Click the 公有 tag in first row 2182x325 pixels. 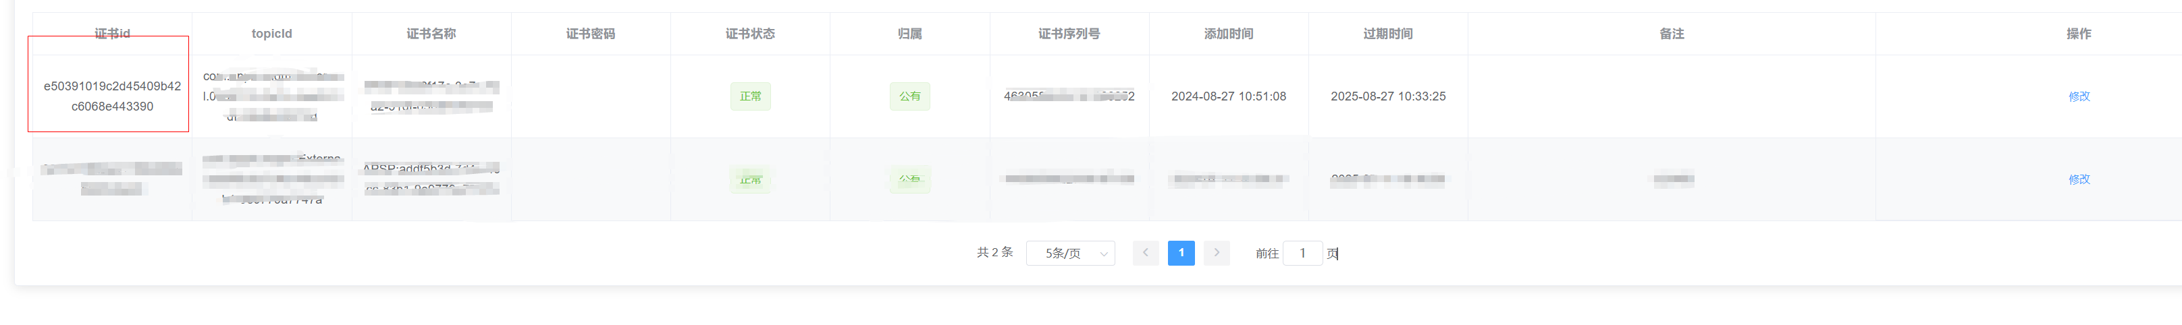(910, 96)
